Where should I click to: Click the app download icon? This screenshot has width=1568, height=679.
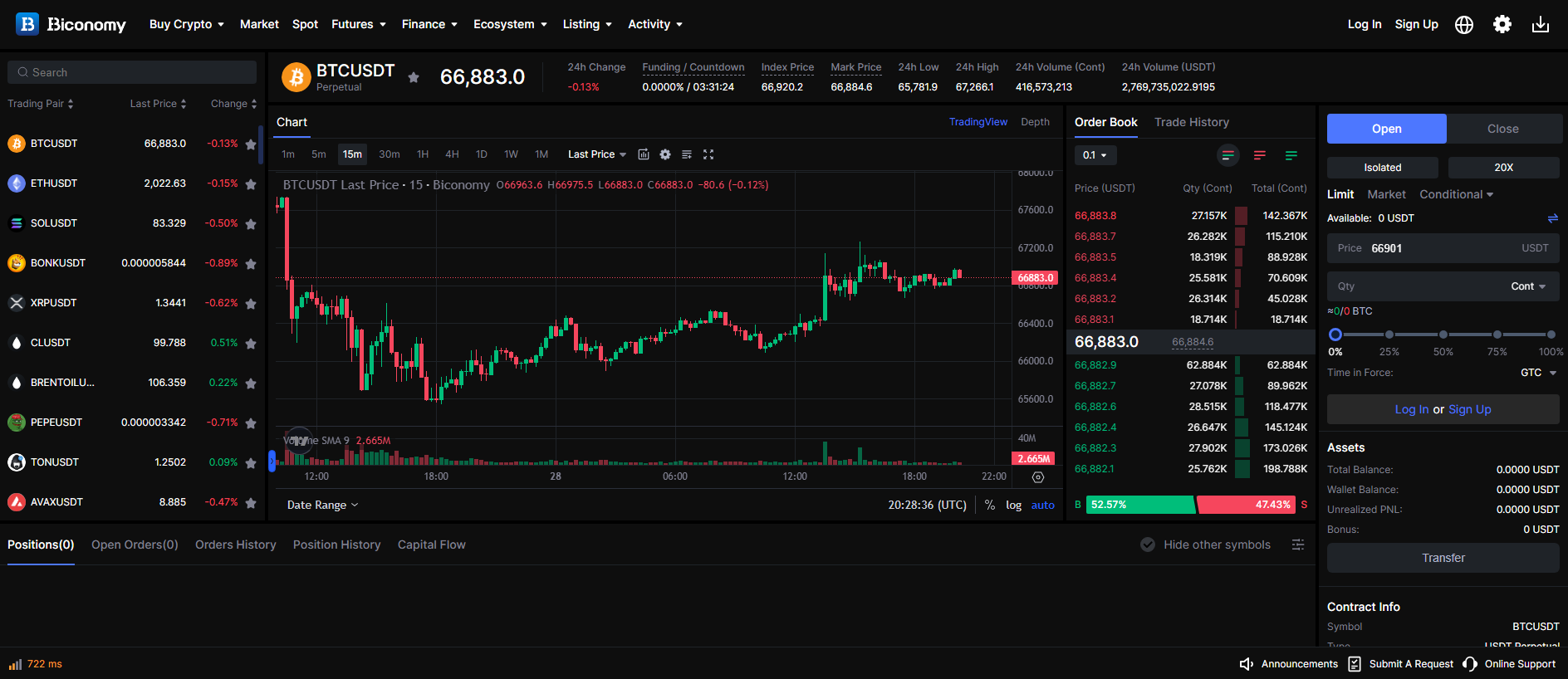tap(1541, 24)
